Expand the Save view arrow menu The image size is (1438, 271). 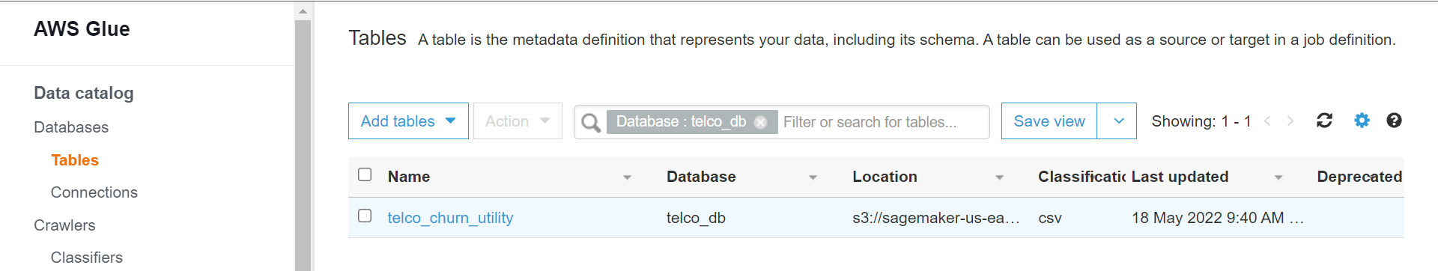pos(1118,121)
